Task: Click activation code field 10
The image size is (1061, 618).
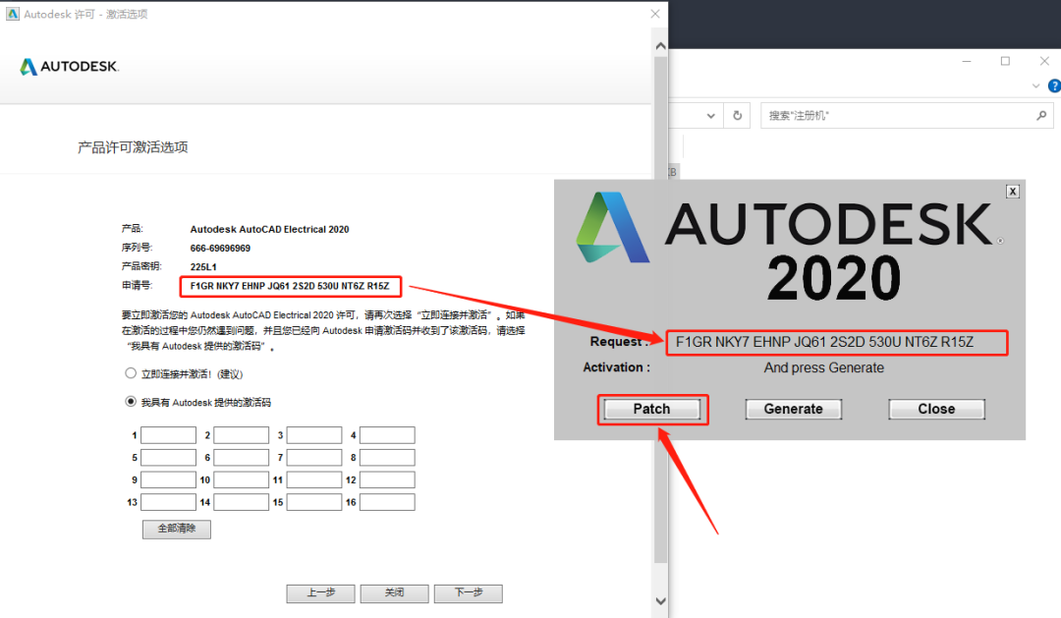Action: [x=242, y=479]
